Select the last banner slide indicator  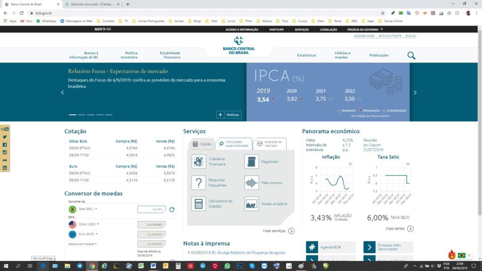pos(109,115)
